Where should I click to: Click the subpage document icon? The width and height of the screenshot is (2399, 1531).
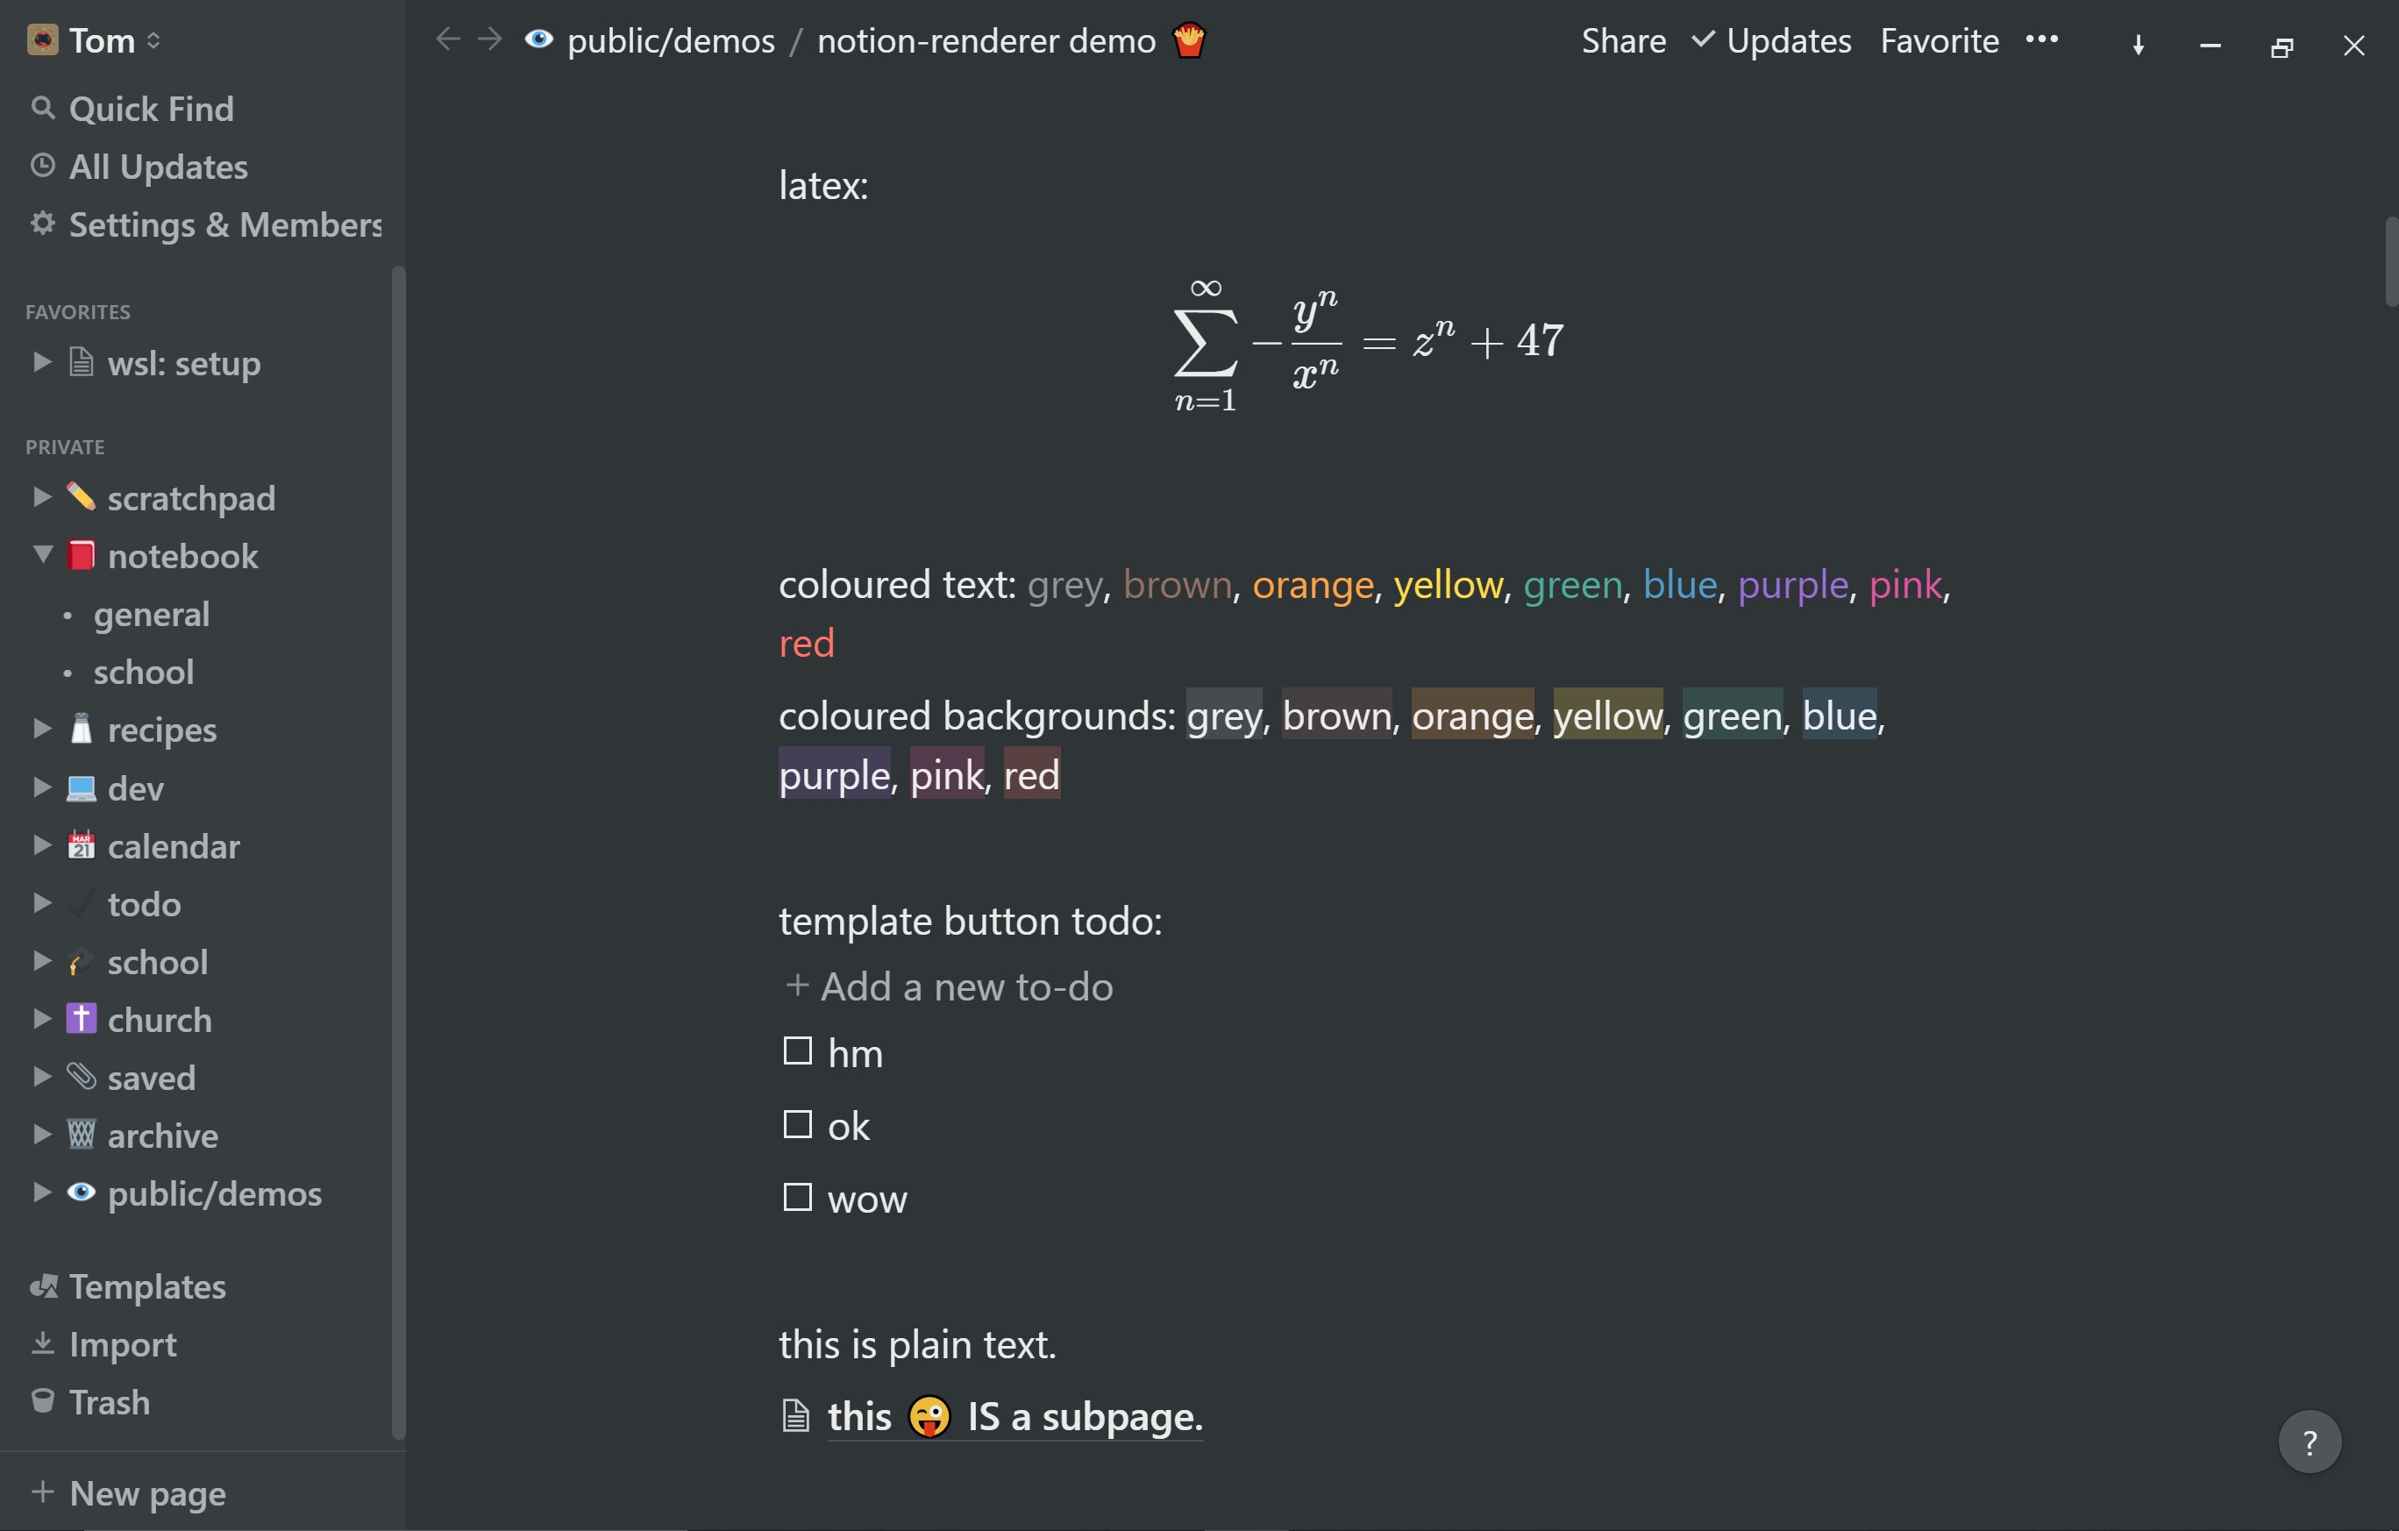point(795,1415)
